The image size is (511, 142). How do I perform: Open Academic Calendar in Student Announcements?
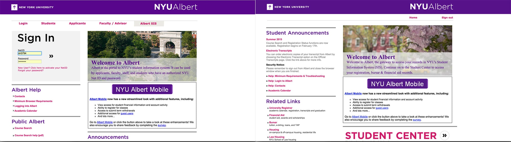(x=279, y=91)
